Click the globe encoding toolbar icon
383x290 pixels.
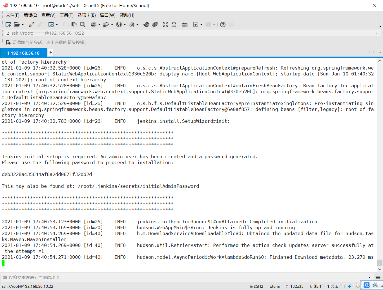pos(119,25)
